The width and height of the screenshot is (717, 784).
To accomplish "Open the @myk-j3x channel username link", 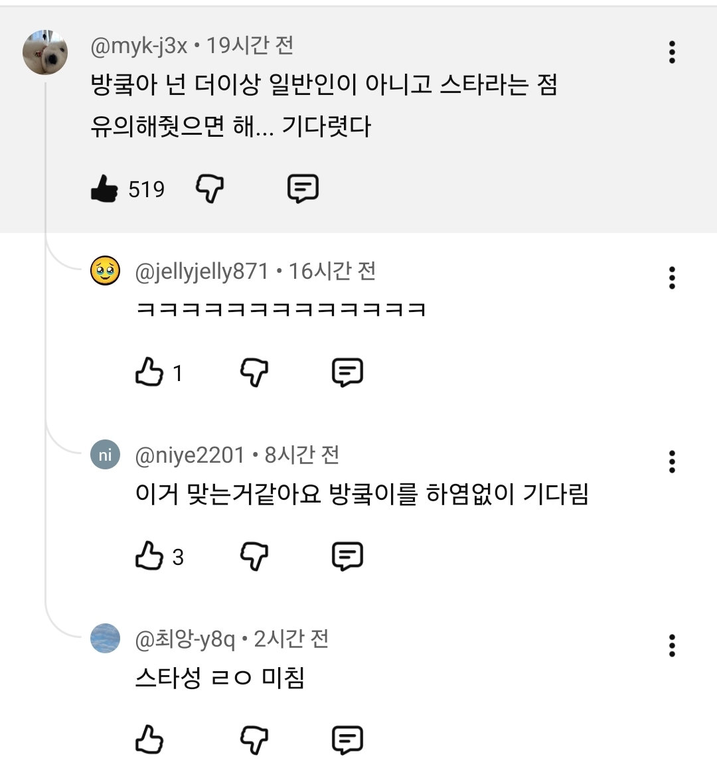I will (139, 46).
